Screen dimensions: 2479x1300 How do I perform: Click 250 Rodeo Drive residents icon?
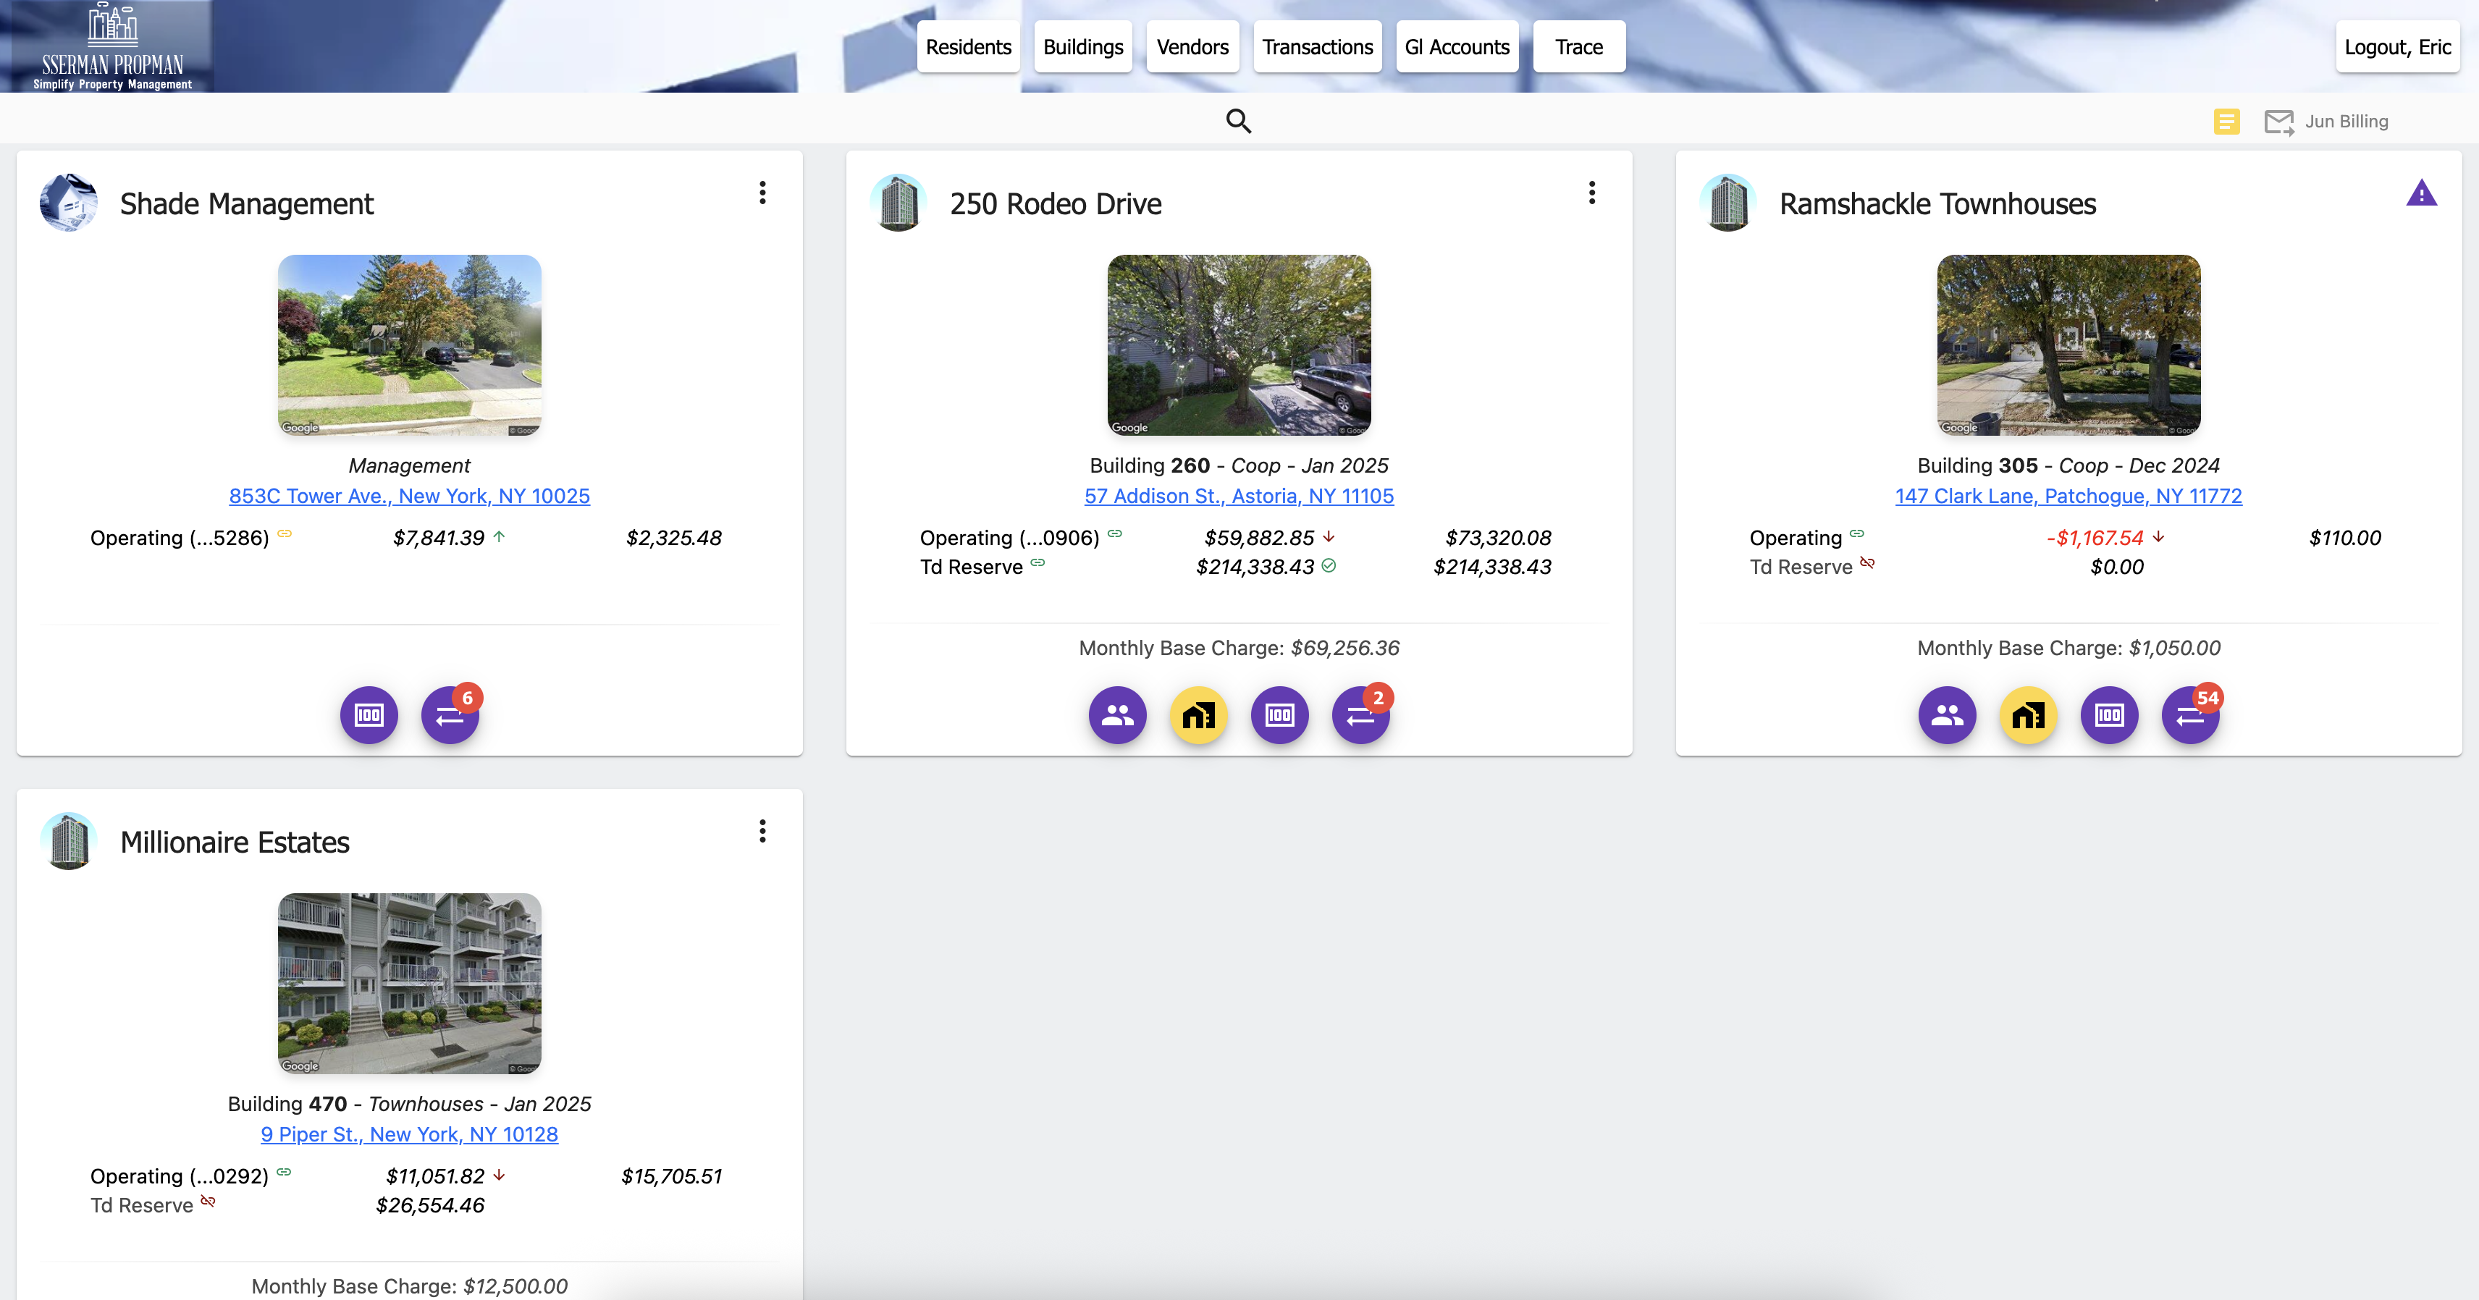click(1117, 715)
